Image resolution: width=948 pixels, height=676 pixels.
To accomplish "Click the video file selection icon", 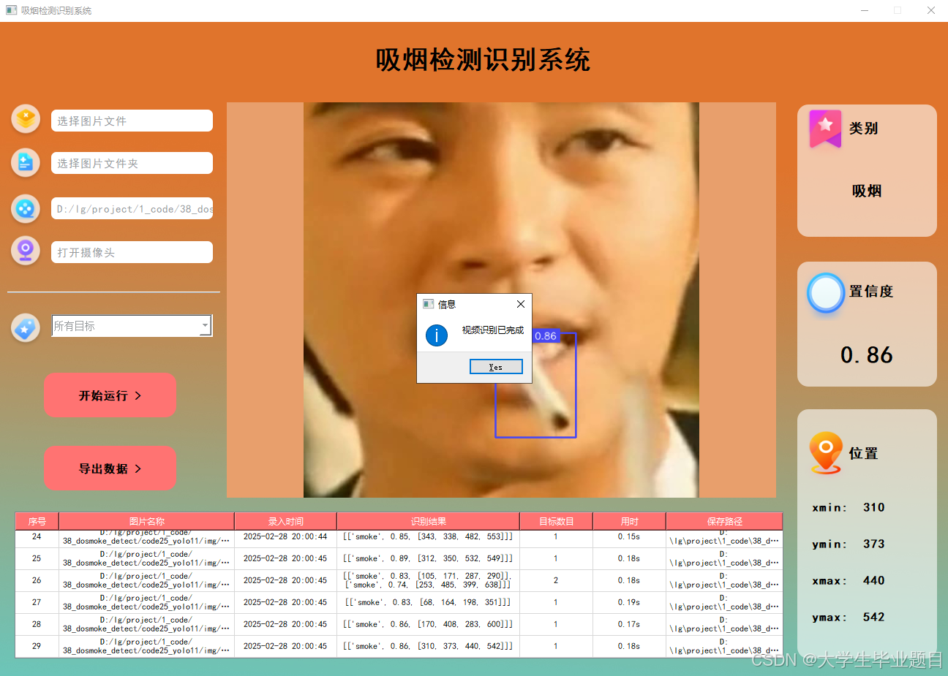I will click(x=26, y=208).
